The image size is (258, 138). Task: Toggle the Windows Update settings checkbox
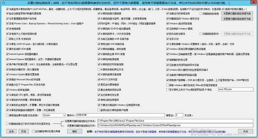[x=7, y=75]
